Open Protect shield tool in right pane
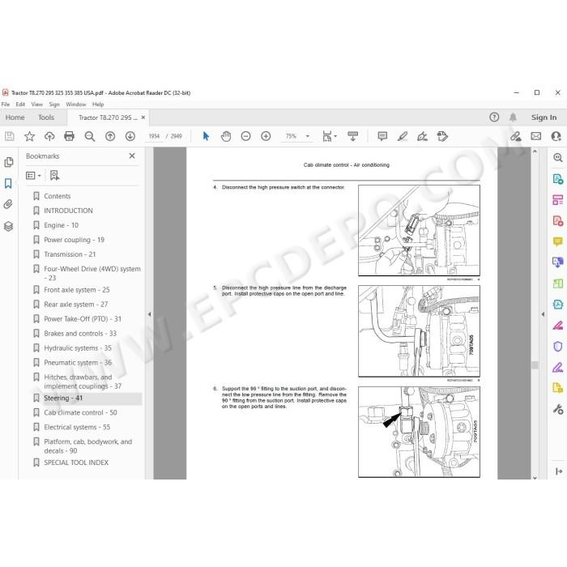The width and height of the screenshot is (567, 567). click(557, 347)
